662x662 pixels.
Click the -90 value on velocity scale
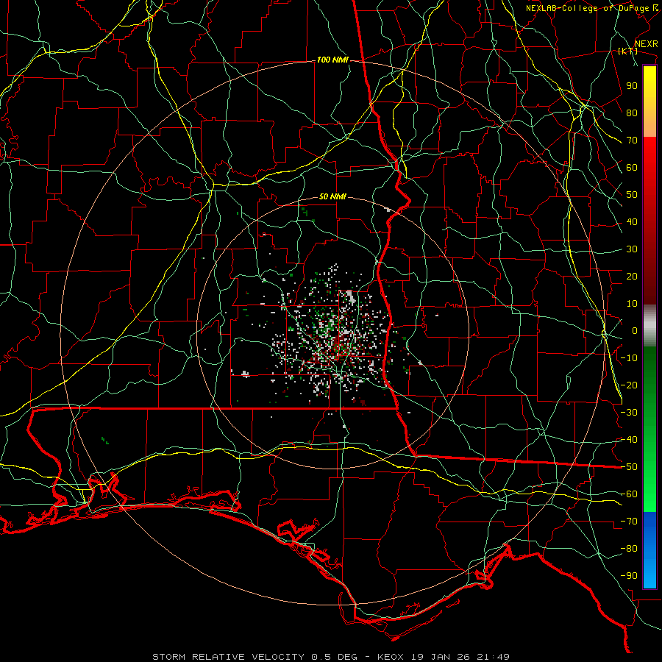629,576
